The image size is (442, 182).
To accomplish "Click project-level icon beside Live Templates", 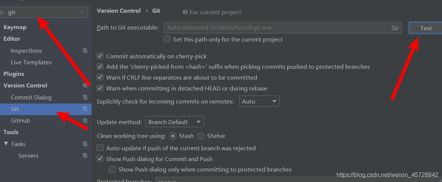I will [85, 62].
